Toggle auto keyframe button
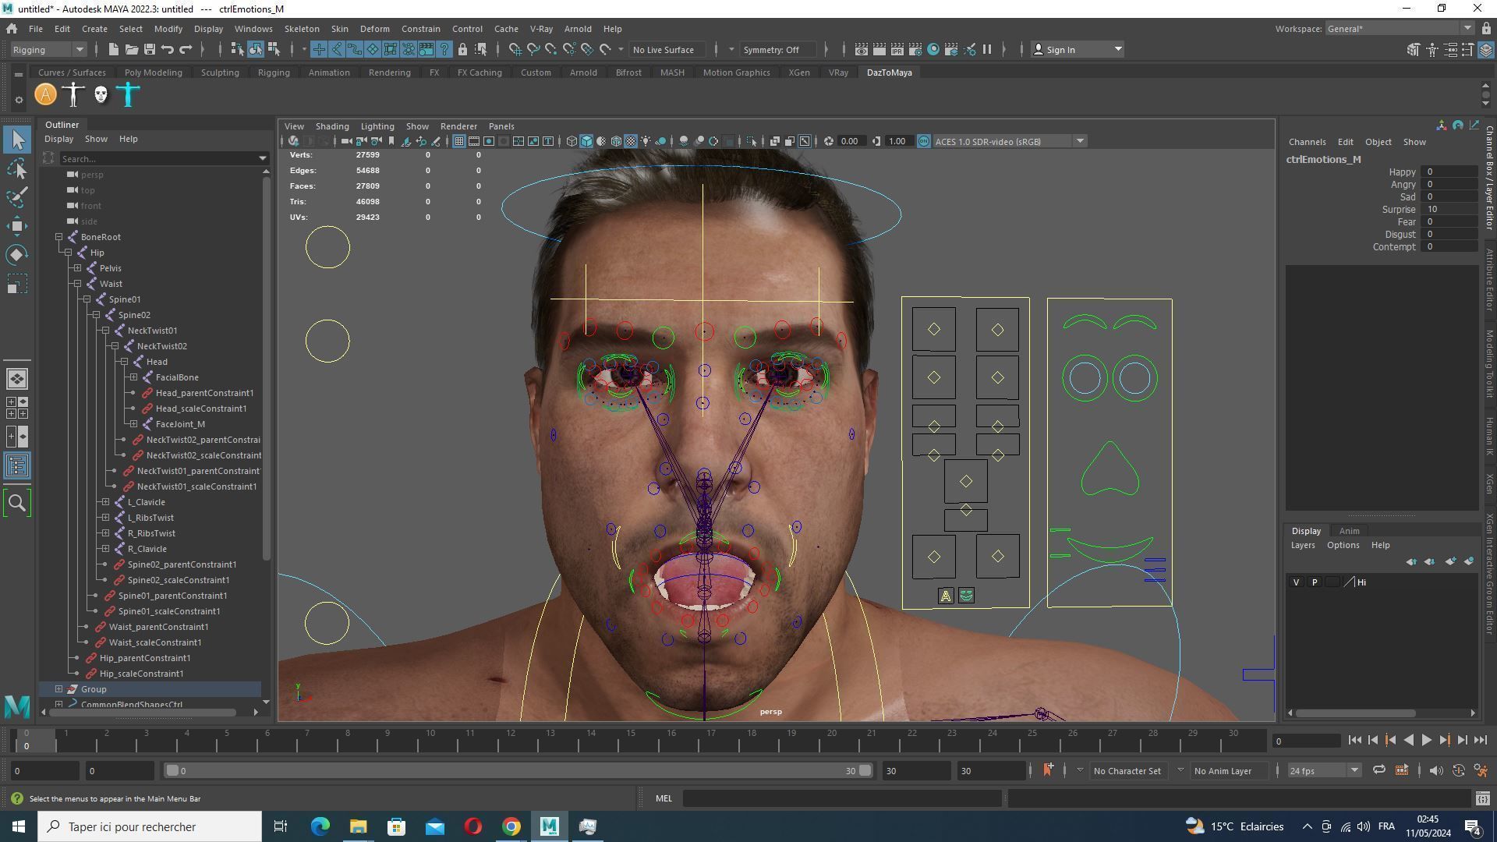The height and width of the screenshot is (842, 1497). pyautogui.click(x=1458, y=770)
